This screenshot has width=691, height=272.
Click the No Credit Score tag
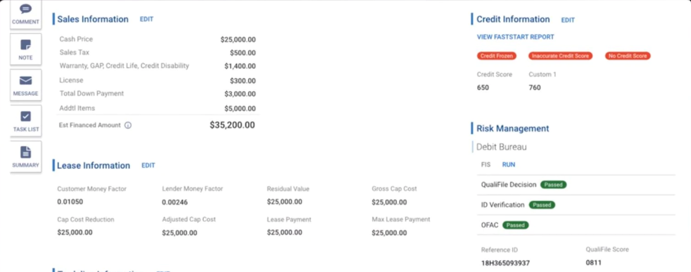pos(627,56)
